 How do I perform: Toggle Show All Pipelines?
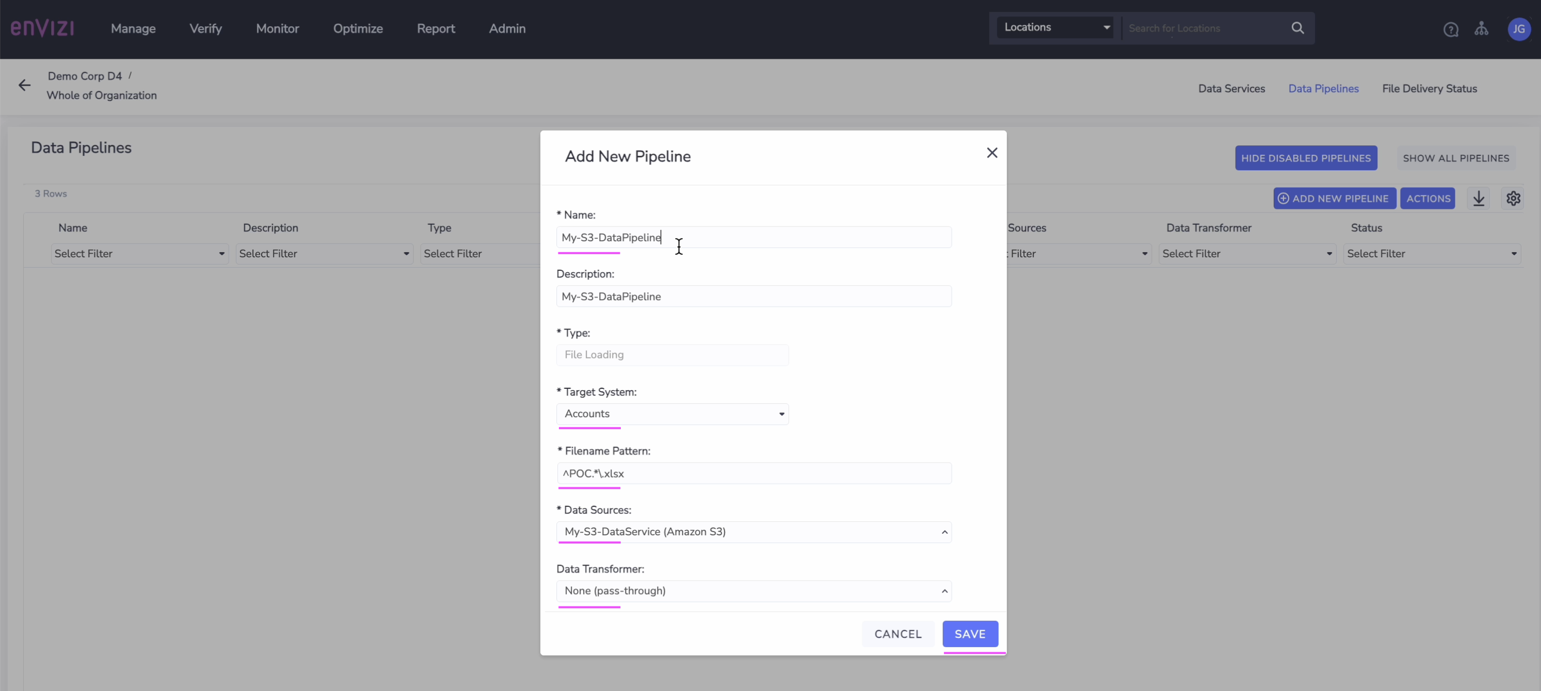tap(1455, 158)
